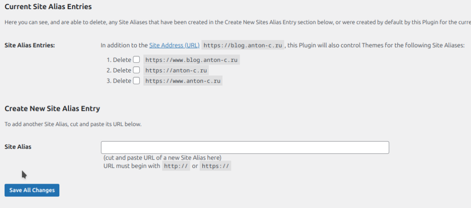Select the https://anton-c.ru alias URL text
The height and width of the screenshot is (208, 471).
pyautogui.click(x=177, y=70)
